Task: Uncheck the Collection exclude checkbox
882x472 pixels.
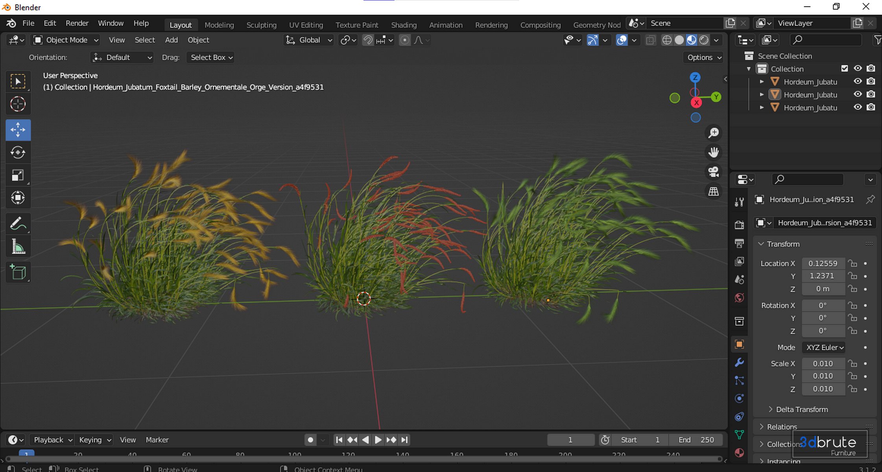Action: 844,68
